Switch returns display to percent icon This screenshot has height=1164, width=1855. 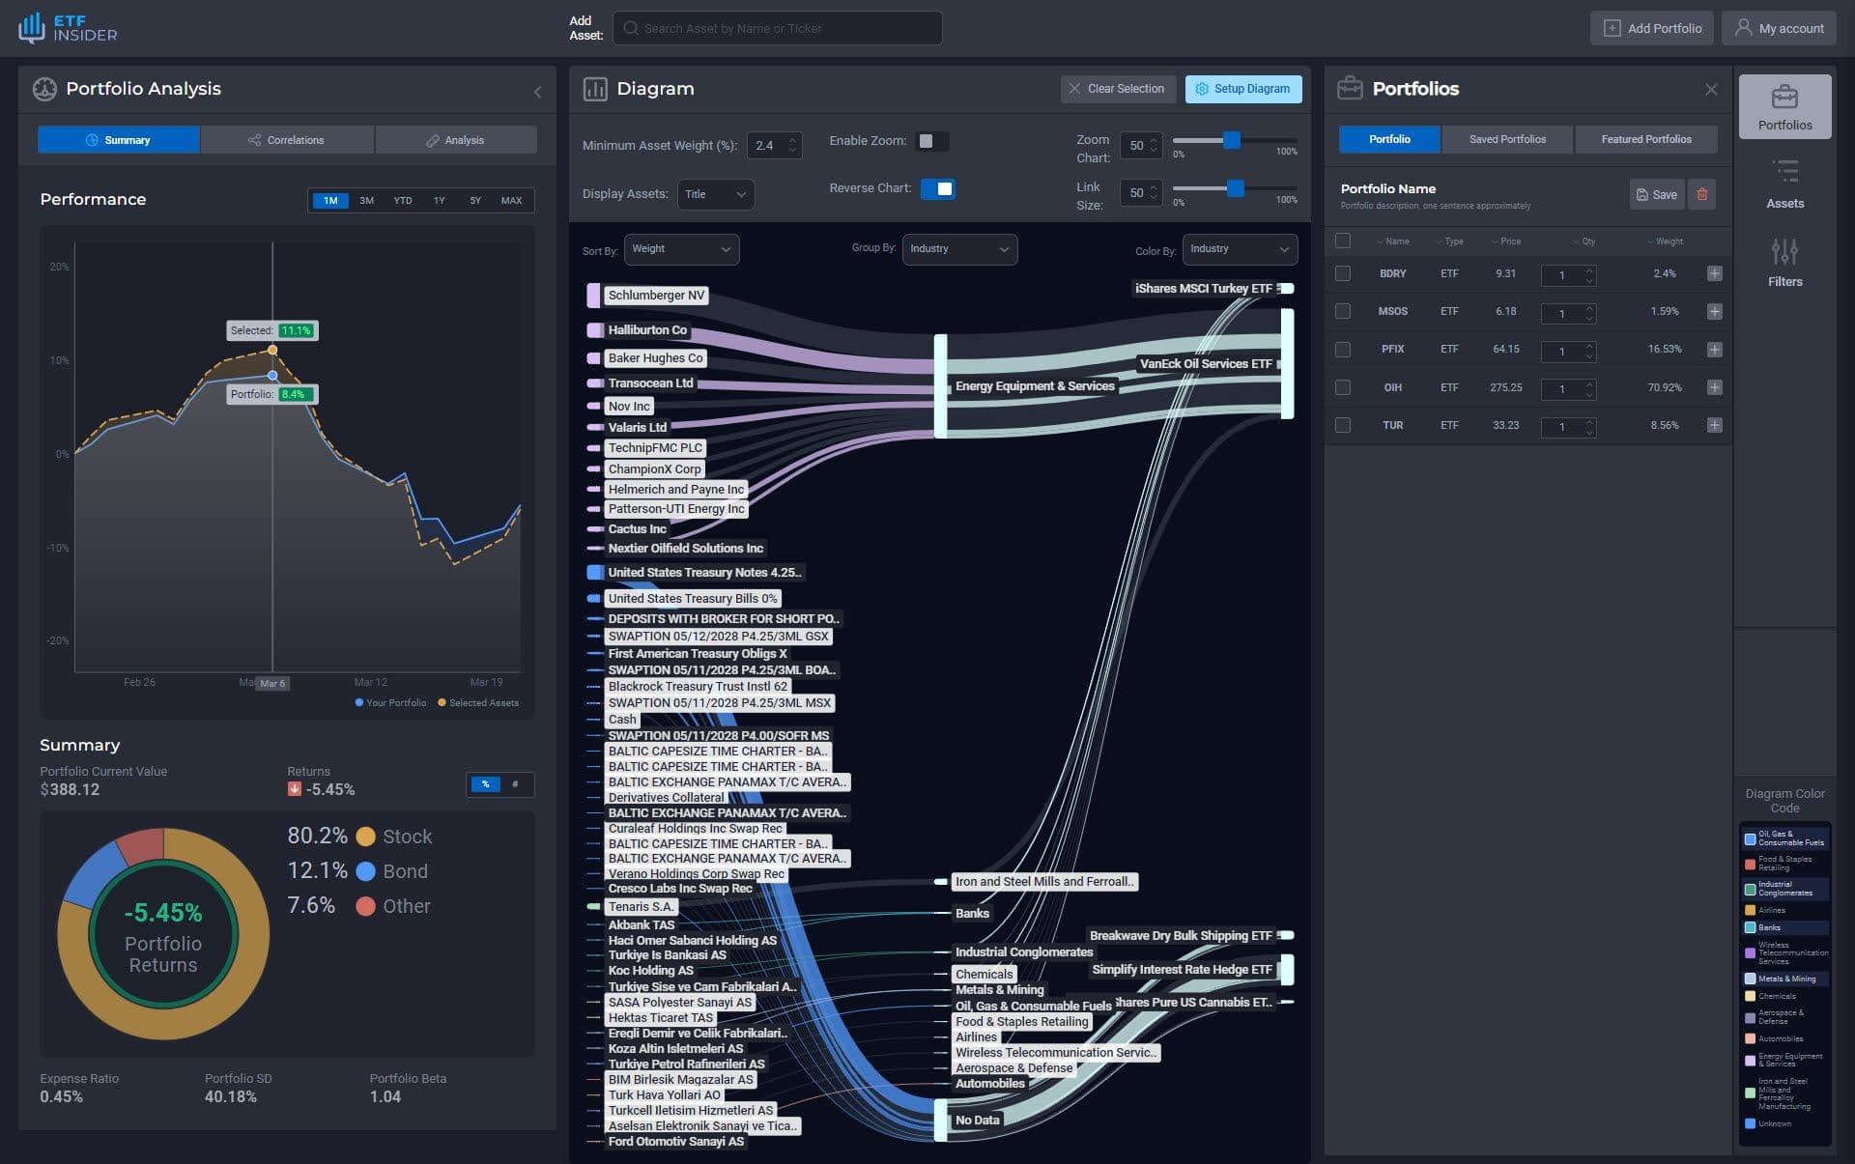485,784
